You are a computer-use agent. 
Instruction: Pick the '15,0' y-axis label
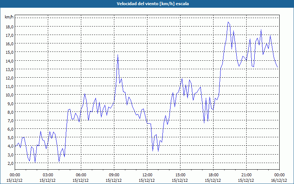10,52
